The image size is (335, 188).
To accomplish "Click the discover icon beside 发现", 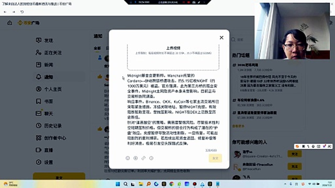I will click(x=38, y=40).
